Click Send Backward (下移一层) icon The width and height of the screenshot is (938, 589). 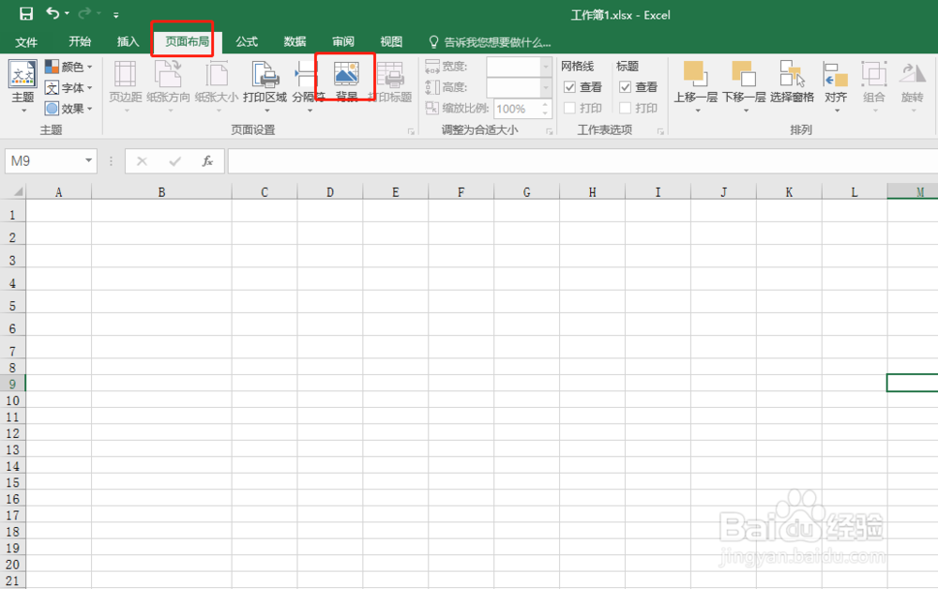pos(744,74)
